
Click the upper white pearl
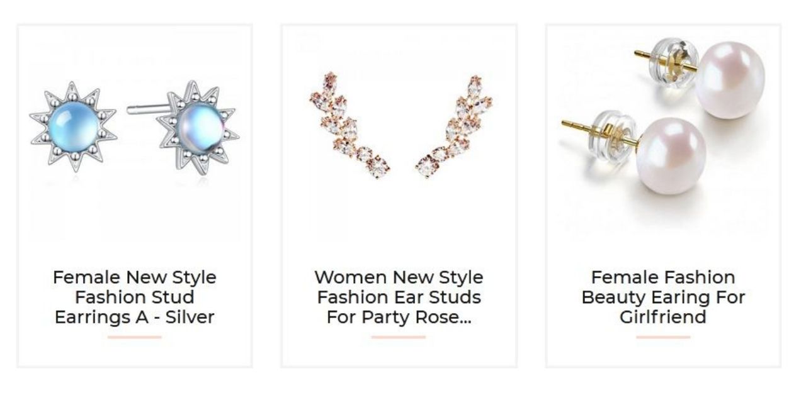point(730,80)
